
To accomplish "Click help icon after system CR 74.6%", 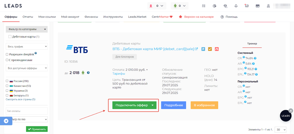I will point(256,58).
